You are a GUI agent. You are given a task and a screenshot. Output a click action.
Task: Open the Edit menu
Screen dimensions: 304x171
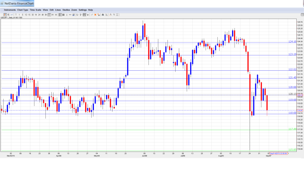point(52,10)
